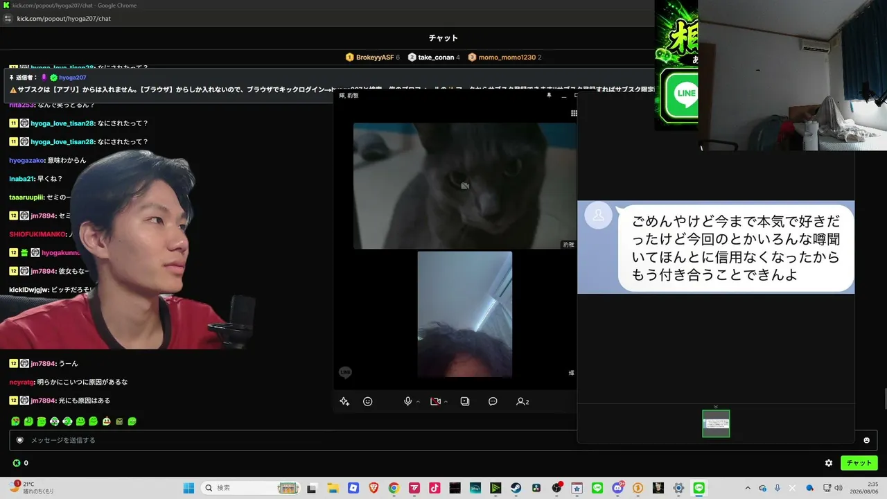Viewport: 887px width, 499px height.
Task: Click the site info icon in address bar
Action: (x=8, y=19)
